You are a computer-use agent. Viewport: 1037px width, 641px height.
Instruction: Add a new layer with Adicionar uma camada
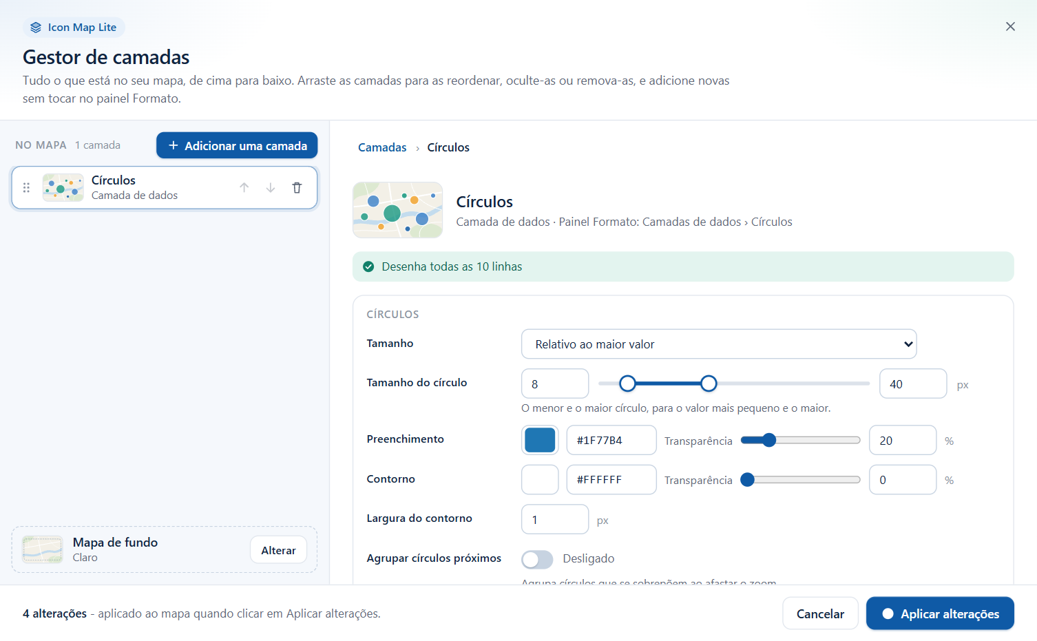pos(237,145)
